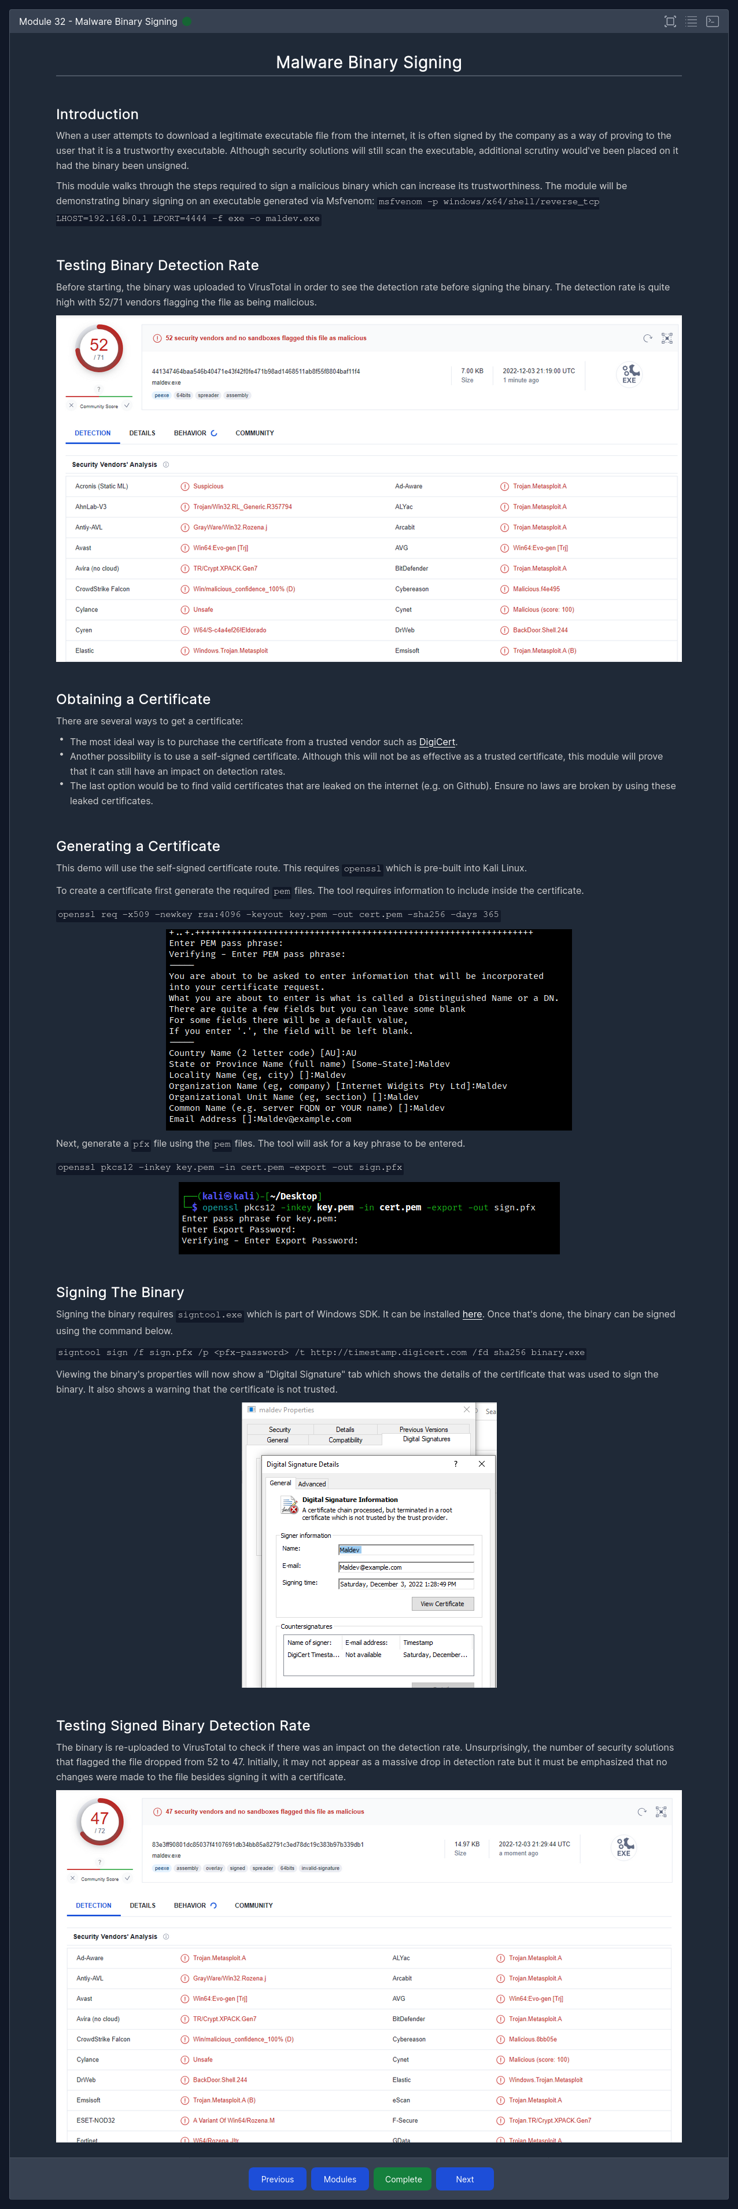Open the Previous Versions tab in maldev Properties

423,1430
